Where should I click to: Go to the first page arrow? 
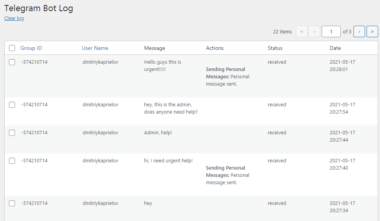pyautogui.click(x=302, y=31)
